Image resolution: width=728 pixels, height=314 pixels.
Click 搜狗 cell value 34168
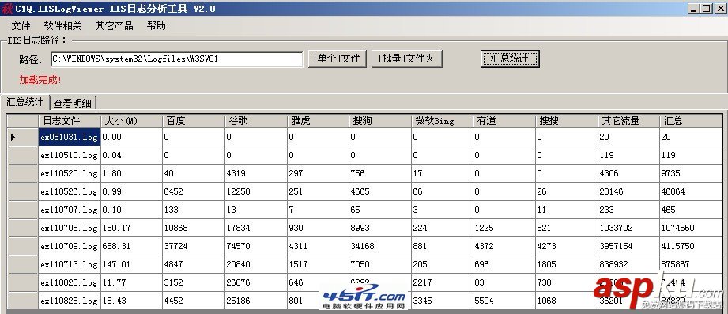[380, 246]
